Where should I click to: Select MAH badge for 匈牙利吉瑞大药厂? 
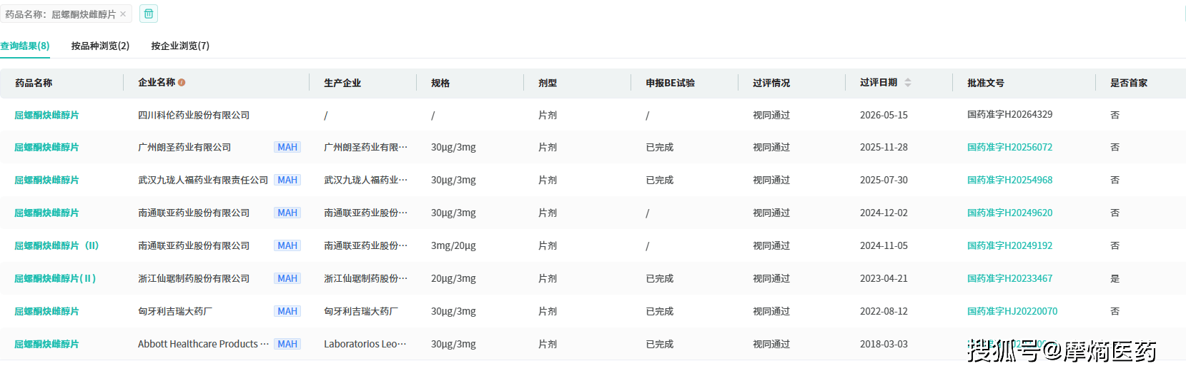287,311
